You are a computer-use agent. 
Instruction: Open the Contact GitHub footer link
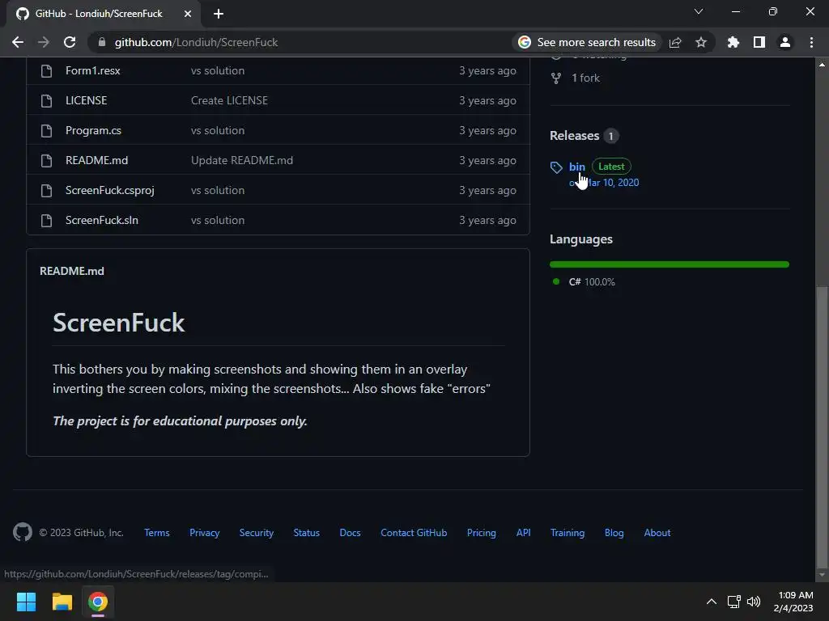coord(414,533)
